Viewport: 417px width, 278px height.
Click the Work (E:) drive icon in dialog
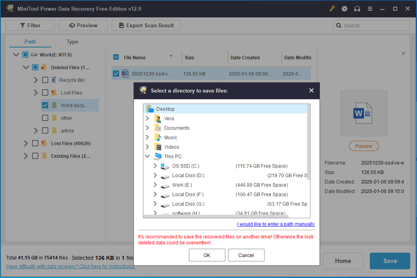click(x=165, y=185)
